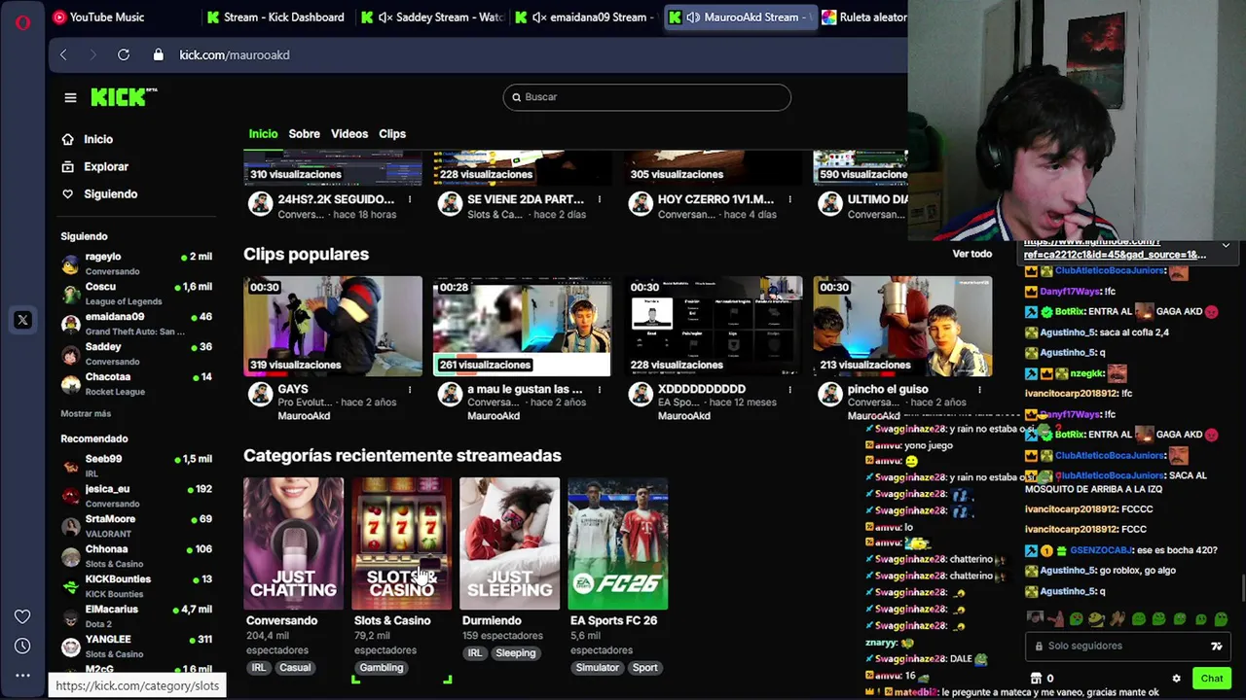Image resolution: width=1246 pixels, height=700 pixels.
Task: Click the Casual tag under Conversando category
Action: point(295,667)
